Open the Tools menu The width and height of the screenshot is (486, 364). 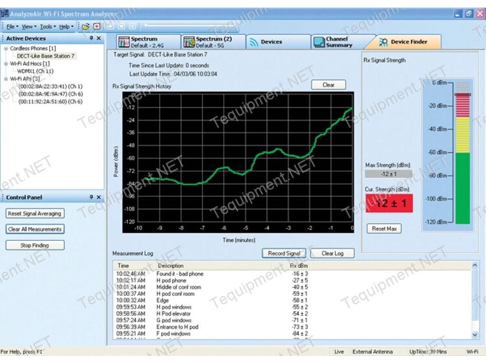click(46, 26)
